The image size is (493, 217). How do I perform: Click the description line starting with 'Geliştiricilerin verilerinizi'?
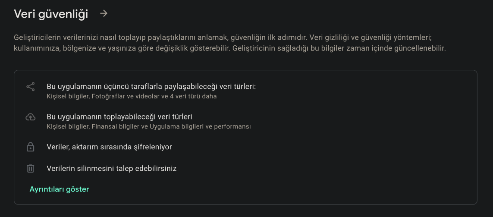(x=223, y=38)
